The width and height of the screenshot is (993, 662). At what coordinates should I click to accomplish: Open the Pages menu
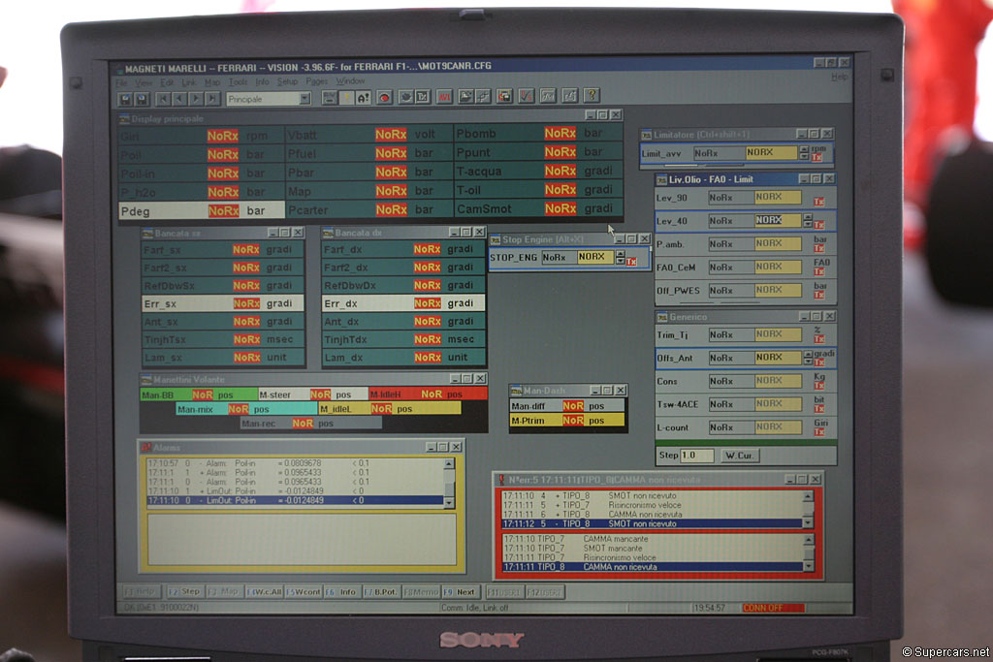[317, 81]
